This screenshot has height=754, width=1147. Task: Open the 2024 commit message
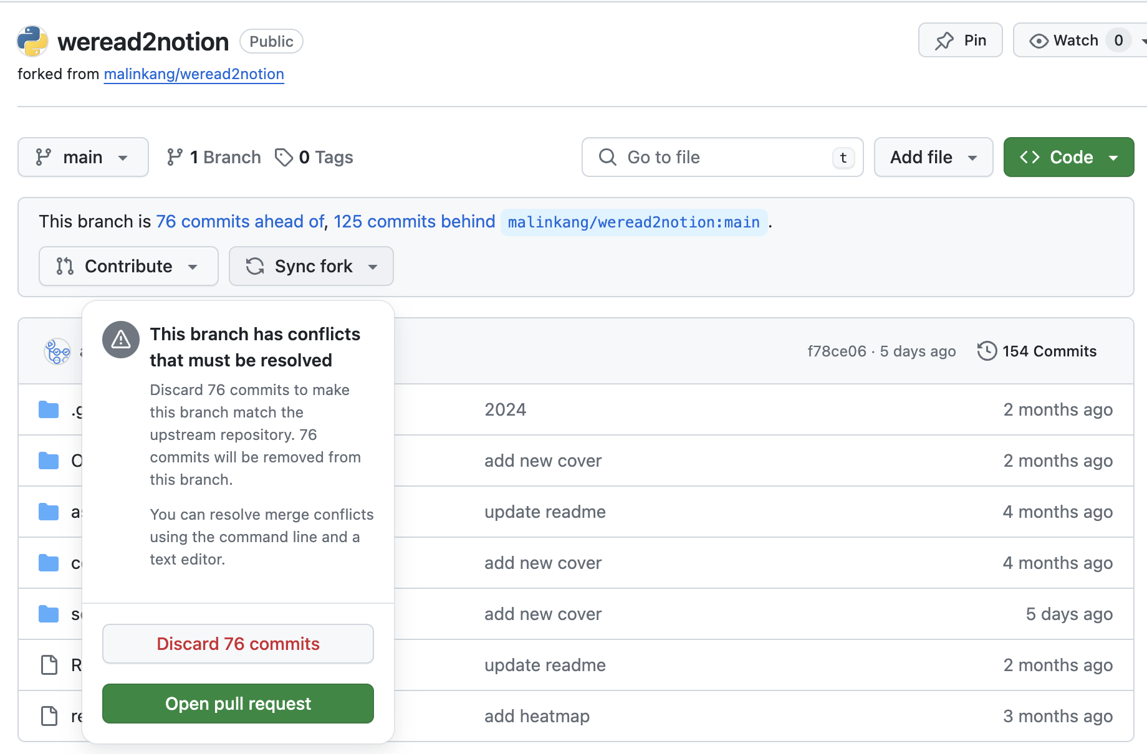506,409
